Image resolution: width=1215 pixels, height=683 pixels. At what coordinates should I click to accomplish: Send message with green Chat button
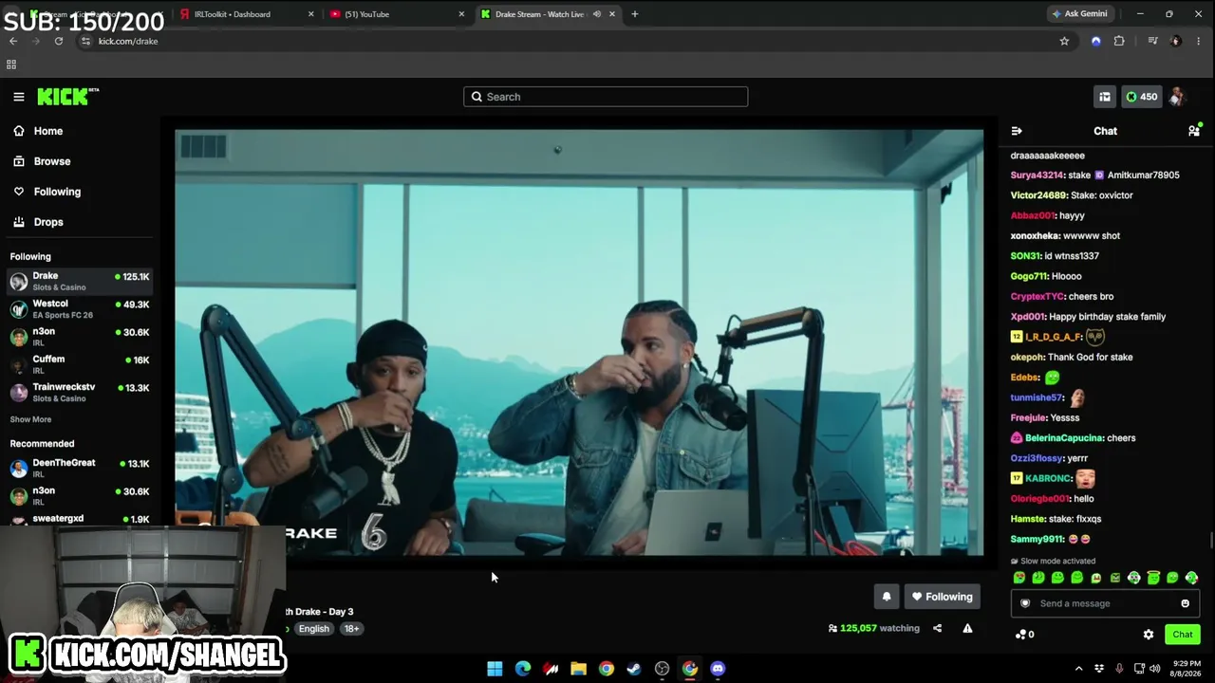click(1183, 635)
